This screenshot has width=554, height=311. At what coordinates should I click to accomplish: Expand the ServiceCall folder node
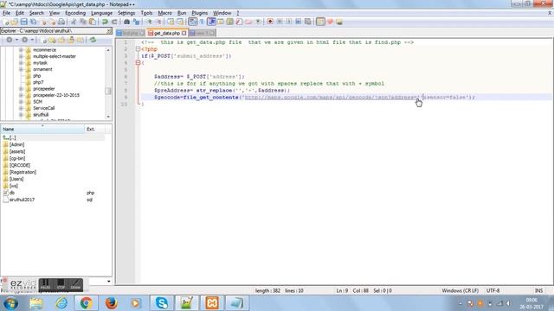click(21, 108)
